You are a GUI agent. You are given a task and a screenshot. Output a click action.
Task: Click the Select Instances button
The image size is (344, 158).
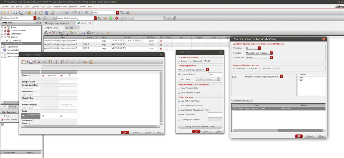[x=242, y=100]
